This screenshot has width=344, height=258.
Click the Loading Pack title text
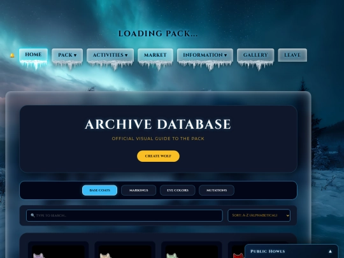tap(158, 34)
